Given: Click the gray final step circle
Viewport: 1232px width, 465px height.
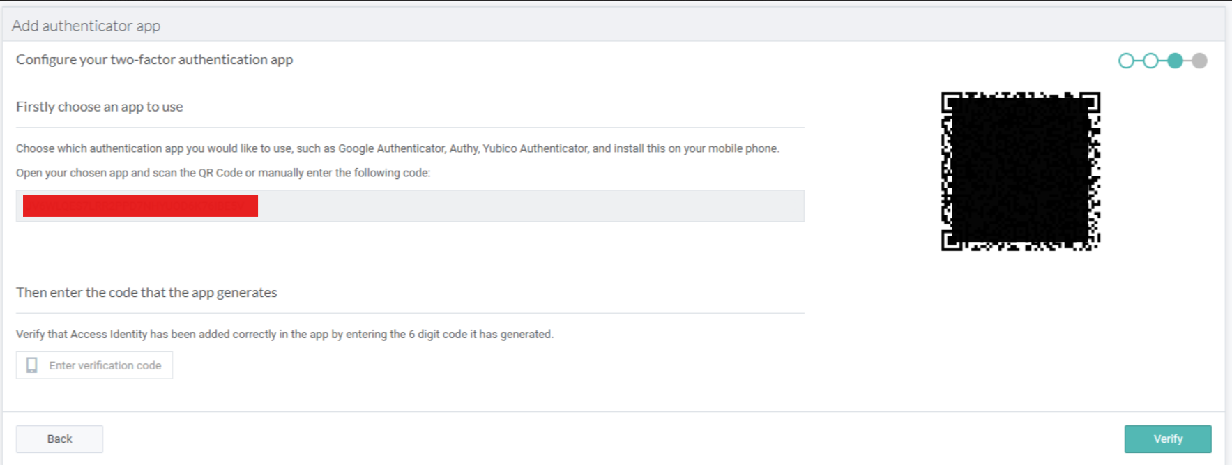Looking at the screenshot, I should tap(1199, 61).
